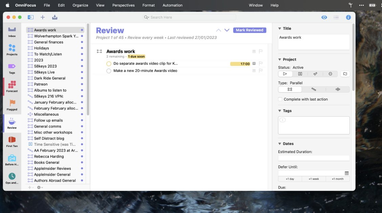Image resolution: width=382 pixels, height=213 pixels.
Task: Set project status to On Hold
Action: coord(300,74)
